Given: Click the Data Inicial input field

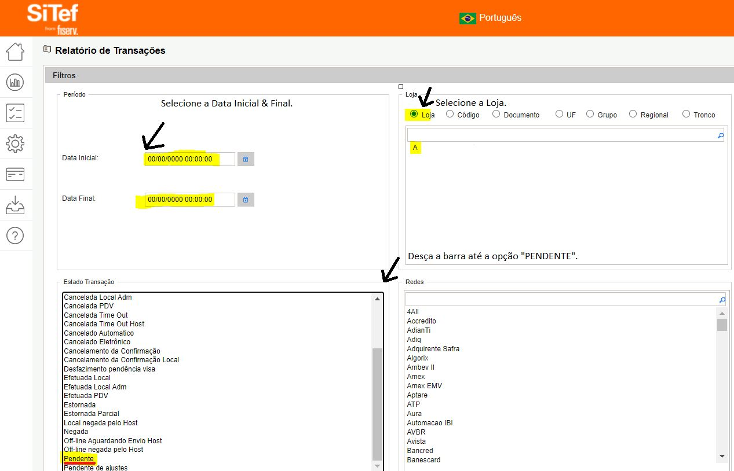Looking at the screenshot, I should pos(189,159).
